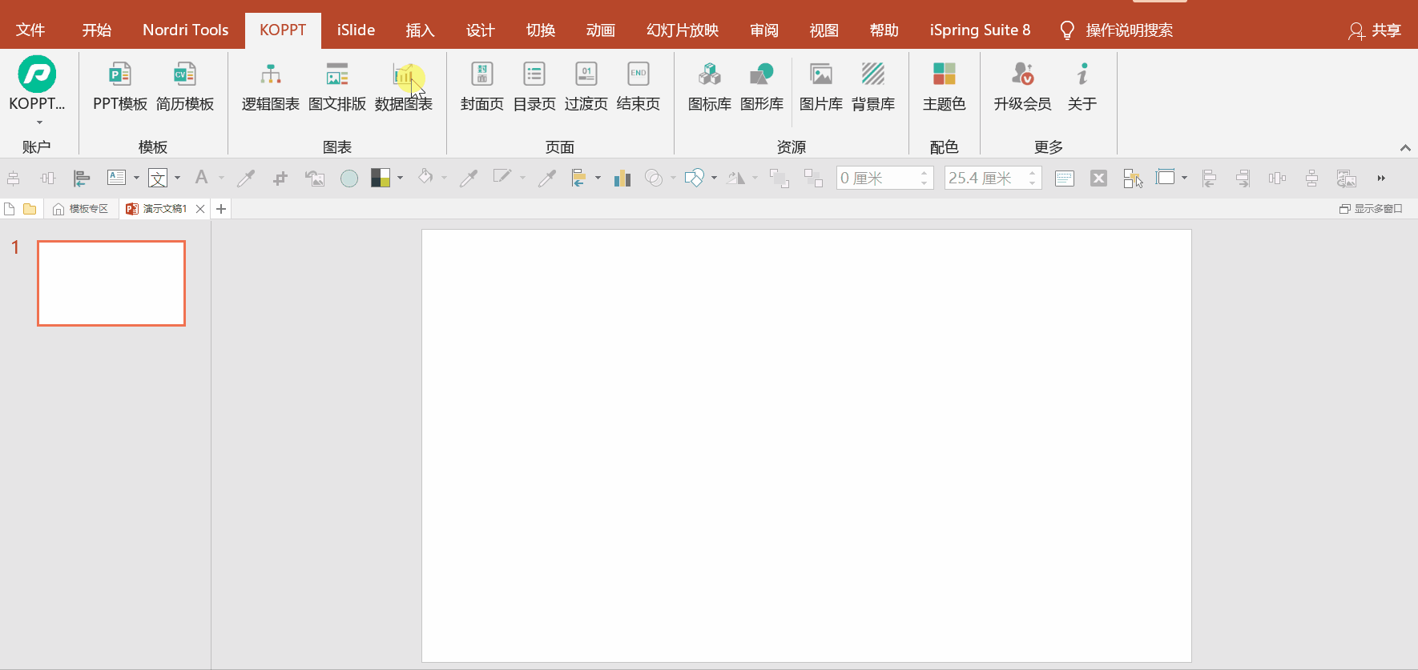1418x670 pixels.
Task: Click the 共享 share button
Action: coord(1375,30)
